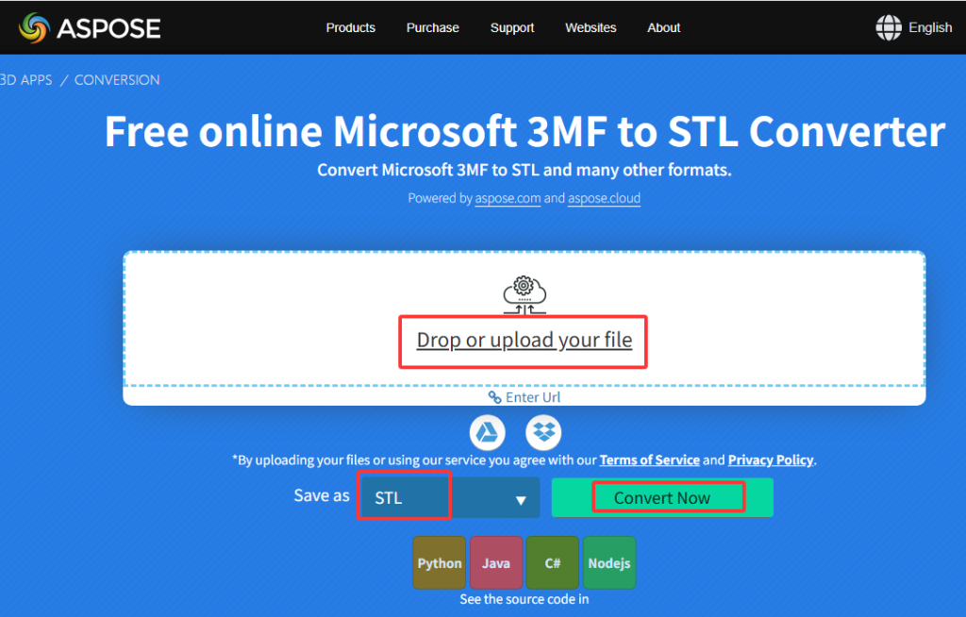Screen dimensions: 966x617
Task: Open the Java source code
Action: coord(496,562)
